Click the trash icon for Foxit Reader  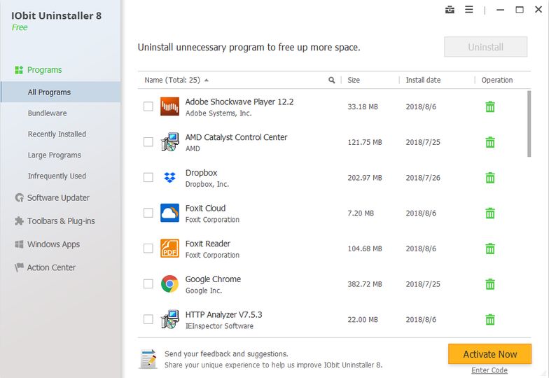[490, 248]
